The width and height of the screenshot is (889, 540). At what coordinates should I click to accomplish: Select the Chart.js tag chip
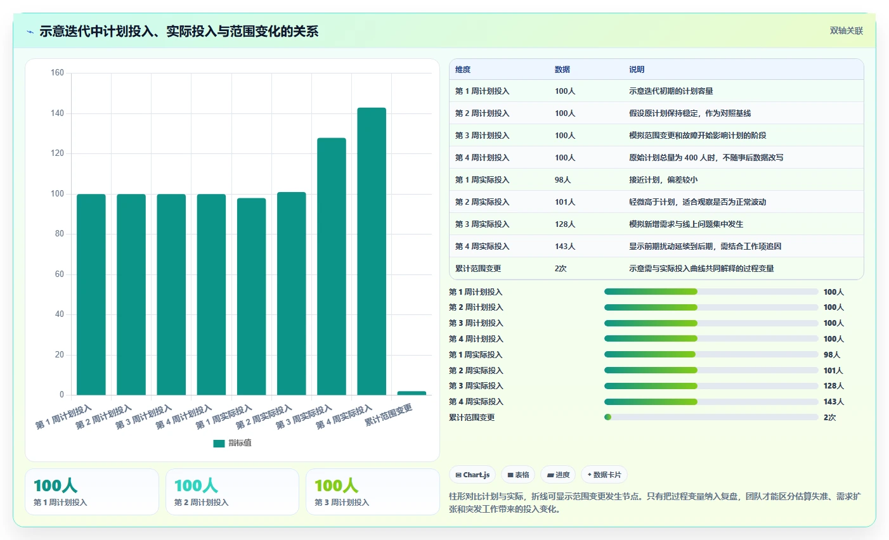coord(472,475)
